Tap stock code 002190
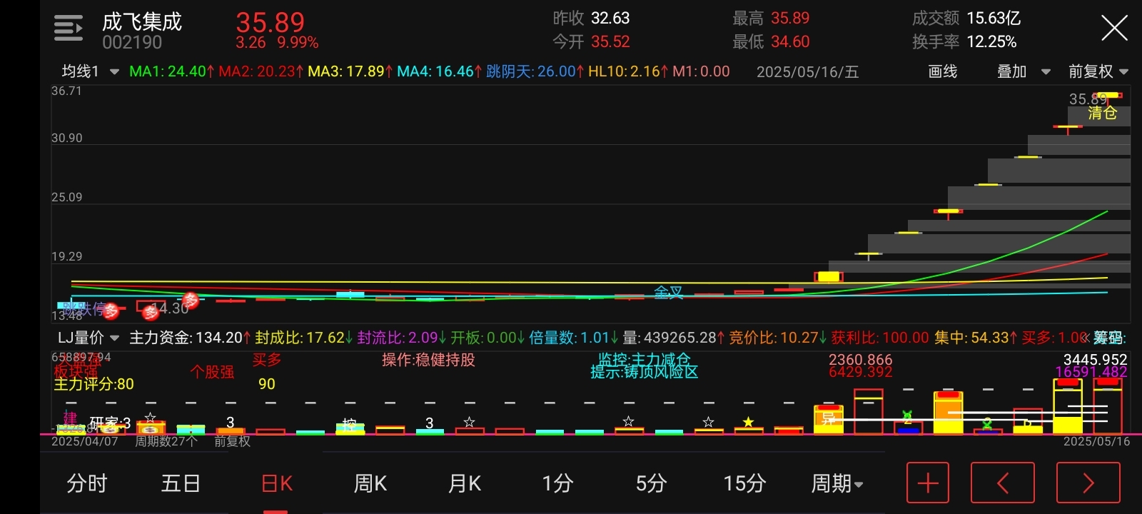 point(132,43)
